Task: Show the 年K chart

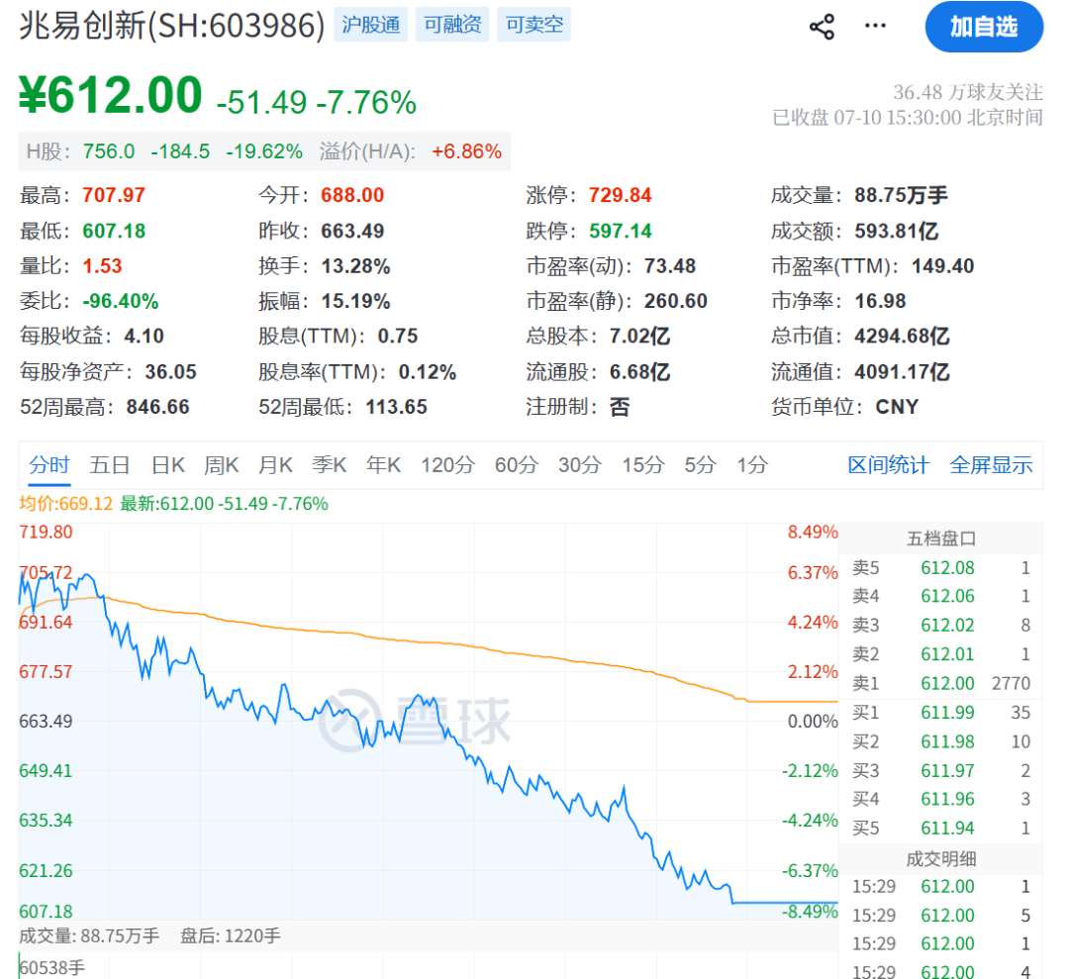Action: click(383, 465)
